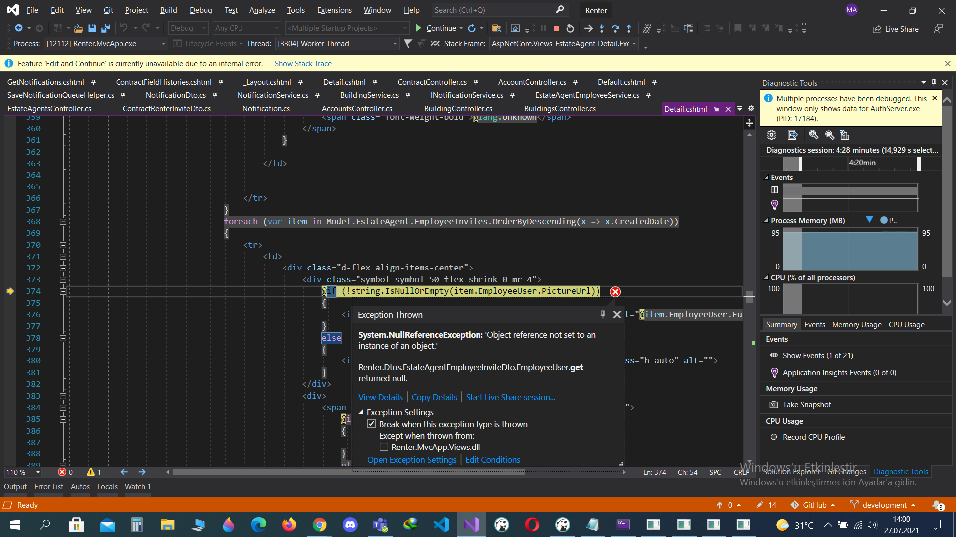956x537 pixels.
Task: Check the Renter.MvcApp.Views.dll exception checkbox
Action: 384,447
